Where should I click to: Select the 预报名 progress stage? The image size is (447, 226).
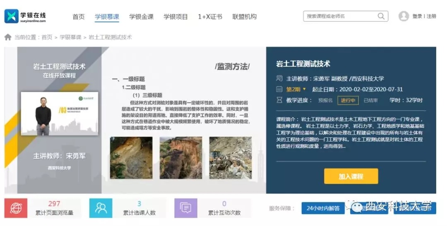point(325,100)
